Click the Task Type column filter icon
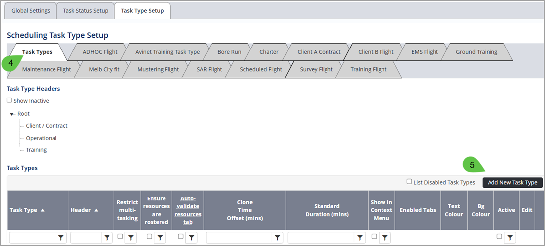The image size is (545, 246). (x=61, y=238)
